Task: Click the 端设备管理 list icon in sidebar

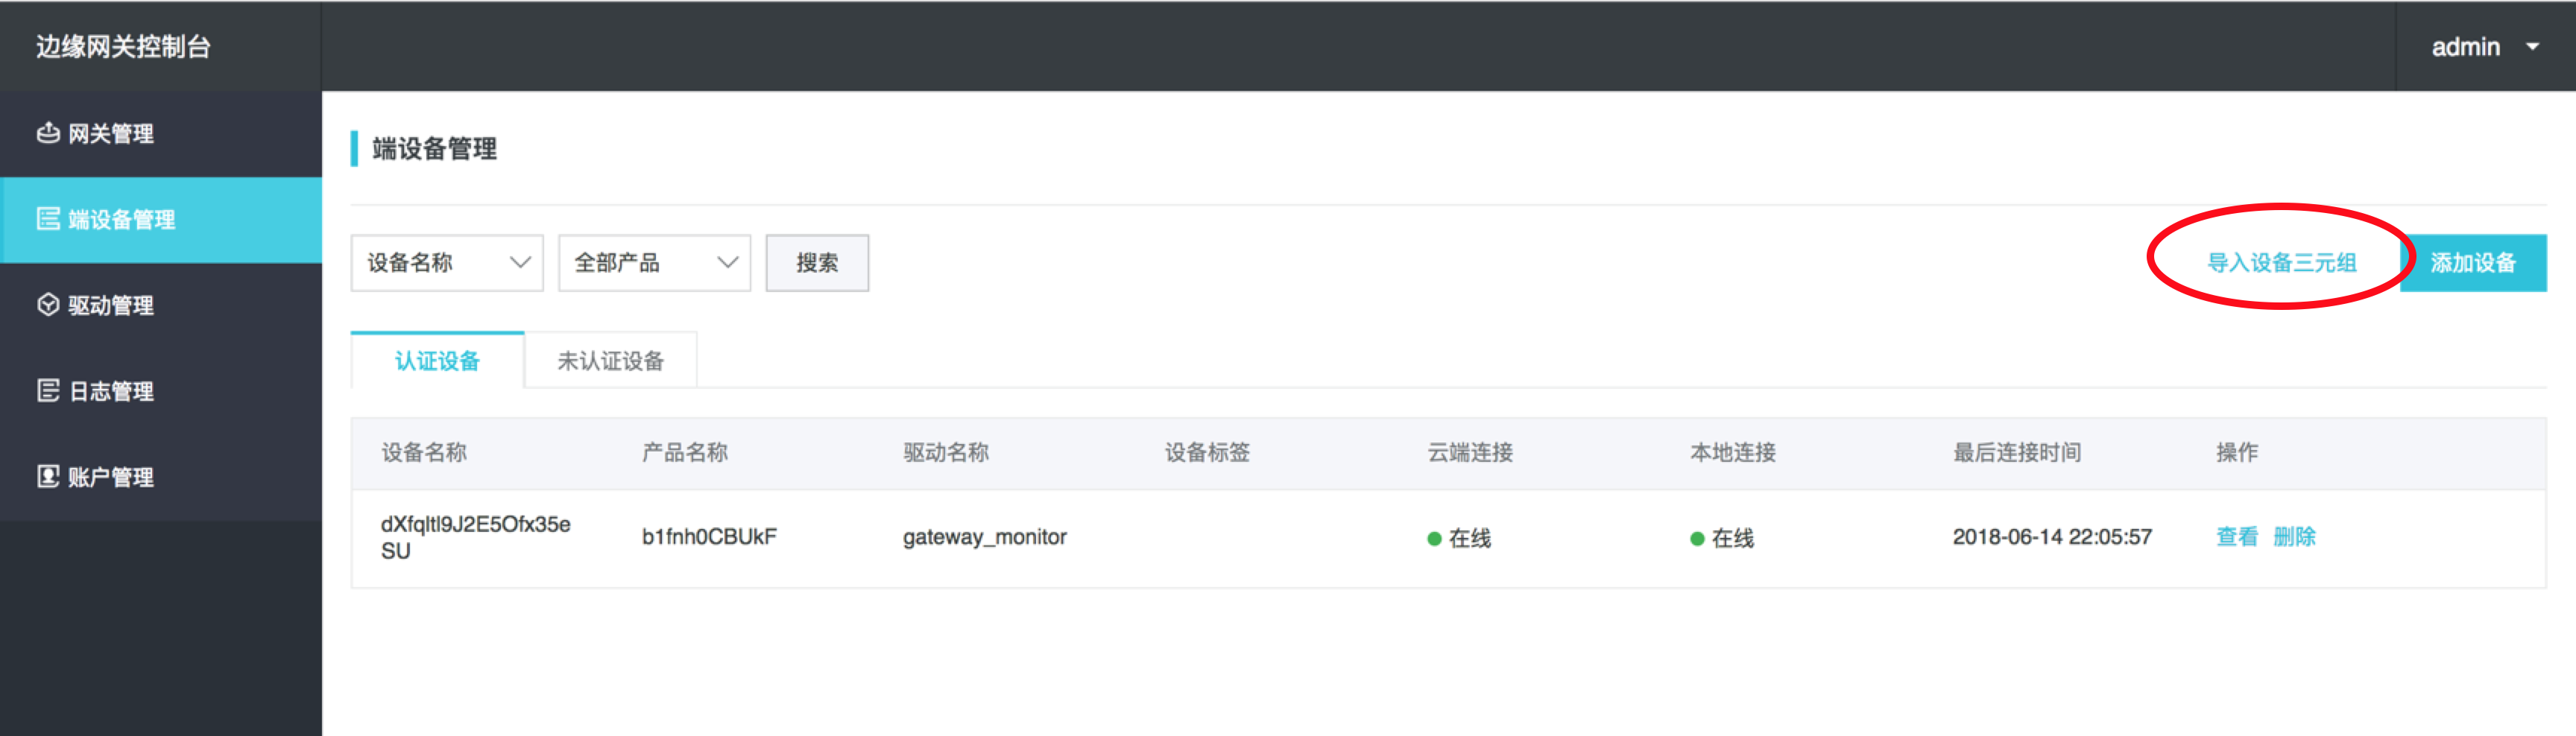Action: point(47,219)
